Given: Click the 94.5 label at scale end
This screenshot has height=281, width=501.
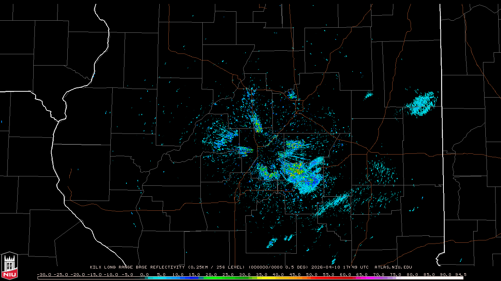Looking at the screenshot, I should pos(460,274).
